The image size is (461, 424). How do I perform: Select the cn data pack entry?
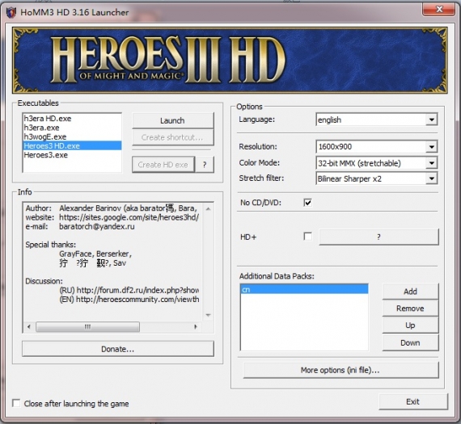click(304, 289)
